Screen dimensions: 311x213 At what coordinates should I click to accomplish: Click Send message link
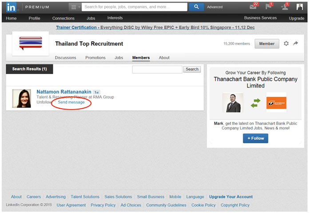71,102
